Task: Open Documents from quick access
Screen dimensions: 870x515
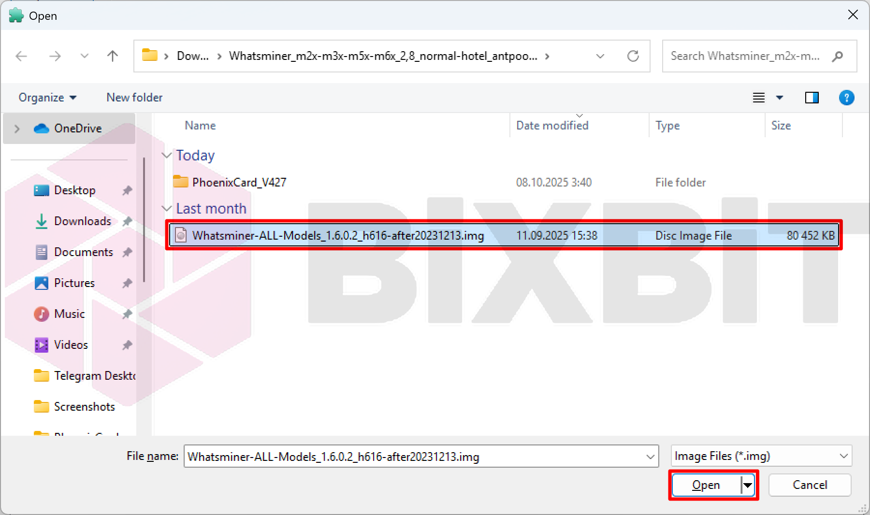Action: coord(83,252)
